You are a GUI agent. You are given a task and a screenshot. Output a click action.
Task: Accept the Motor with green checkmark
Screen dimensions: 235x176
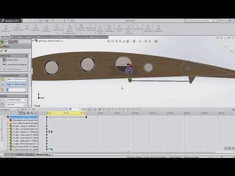tap(1, 51)
